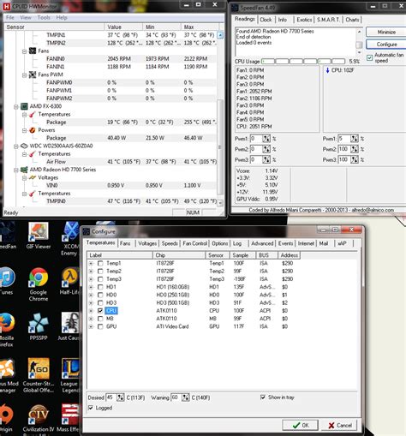This screenshot has width=406, height=436.
Task: Open GIF Viewer desktop shortcut
Action: (x=38, y=236)
